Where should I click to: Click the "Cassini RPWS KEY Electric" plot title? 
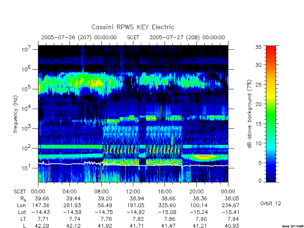pyautogui.click(x=133, y=27)
